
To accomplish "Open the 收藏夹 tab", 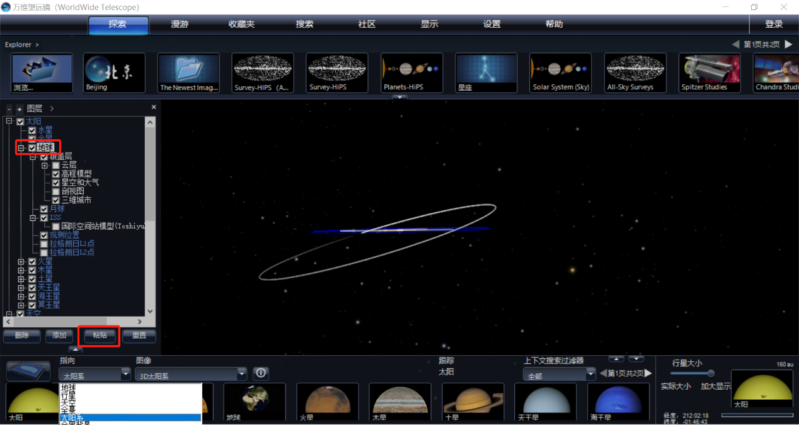I will (242, 25).
